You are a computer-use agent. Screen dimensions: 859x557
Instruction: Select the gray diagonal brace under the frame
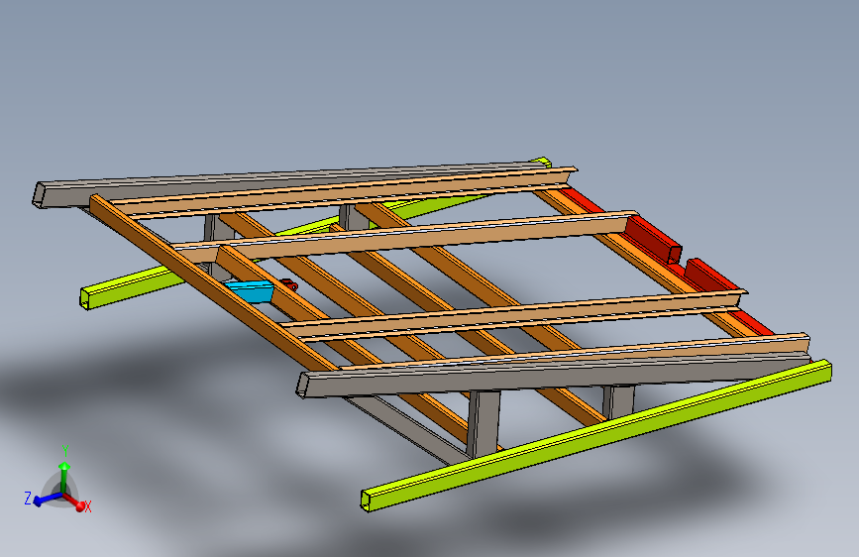(408, 429)
